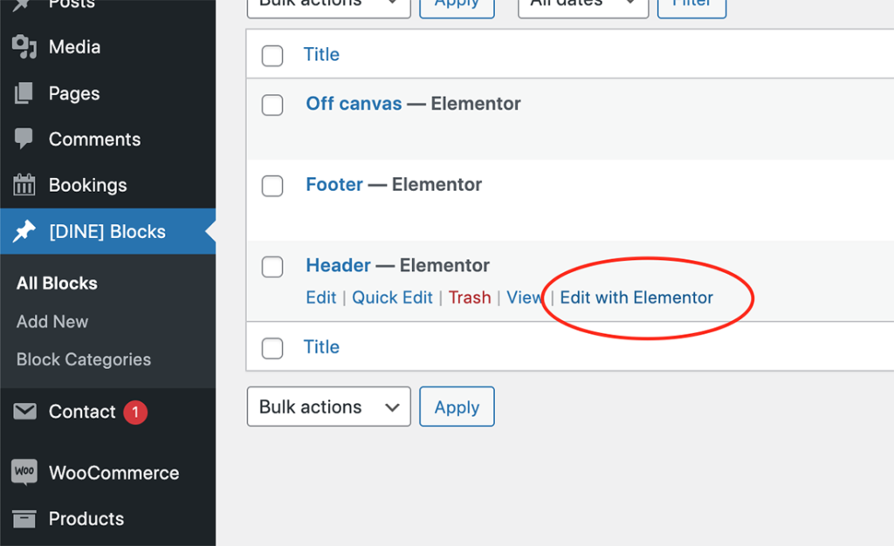Click the Products archive box icon
894x546 pixels.
point(24,519)
